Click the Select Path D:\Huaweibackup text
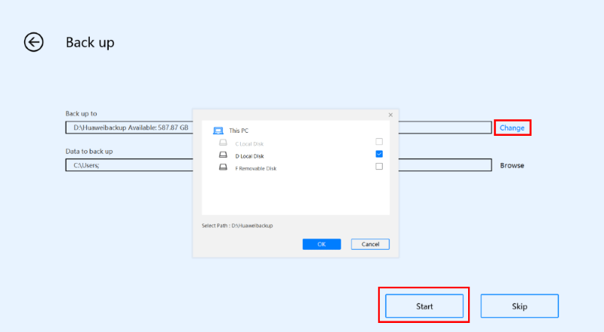604x332 pixels. click(x=237, y=226)
